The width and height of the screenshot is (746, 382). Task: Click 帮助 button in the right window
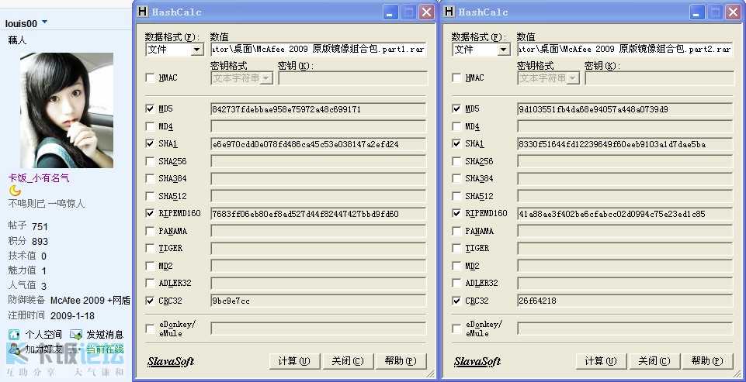pos(707,361)
